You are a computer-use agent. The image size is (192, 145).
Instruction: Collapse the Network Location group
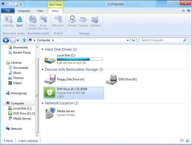[x=42, y=103]
